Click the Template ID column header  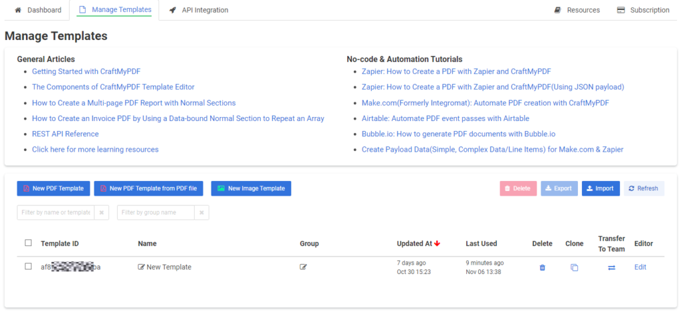(x=60, y=243)
